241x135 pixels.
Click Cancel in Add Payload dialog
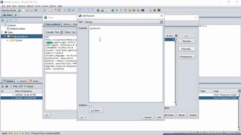(148, 117)
